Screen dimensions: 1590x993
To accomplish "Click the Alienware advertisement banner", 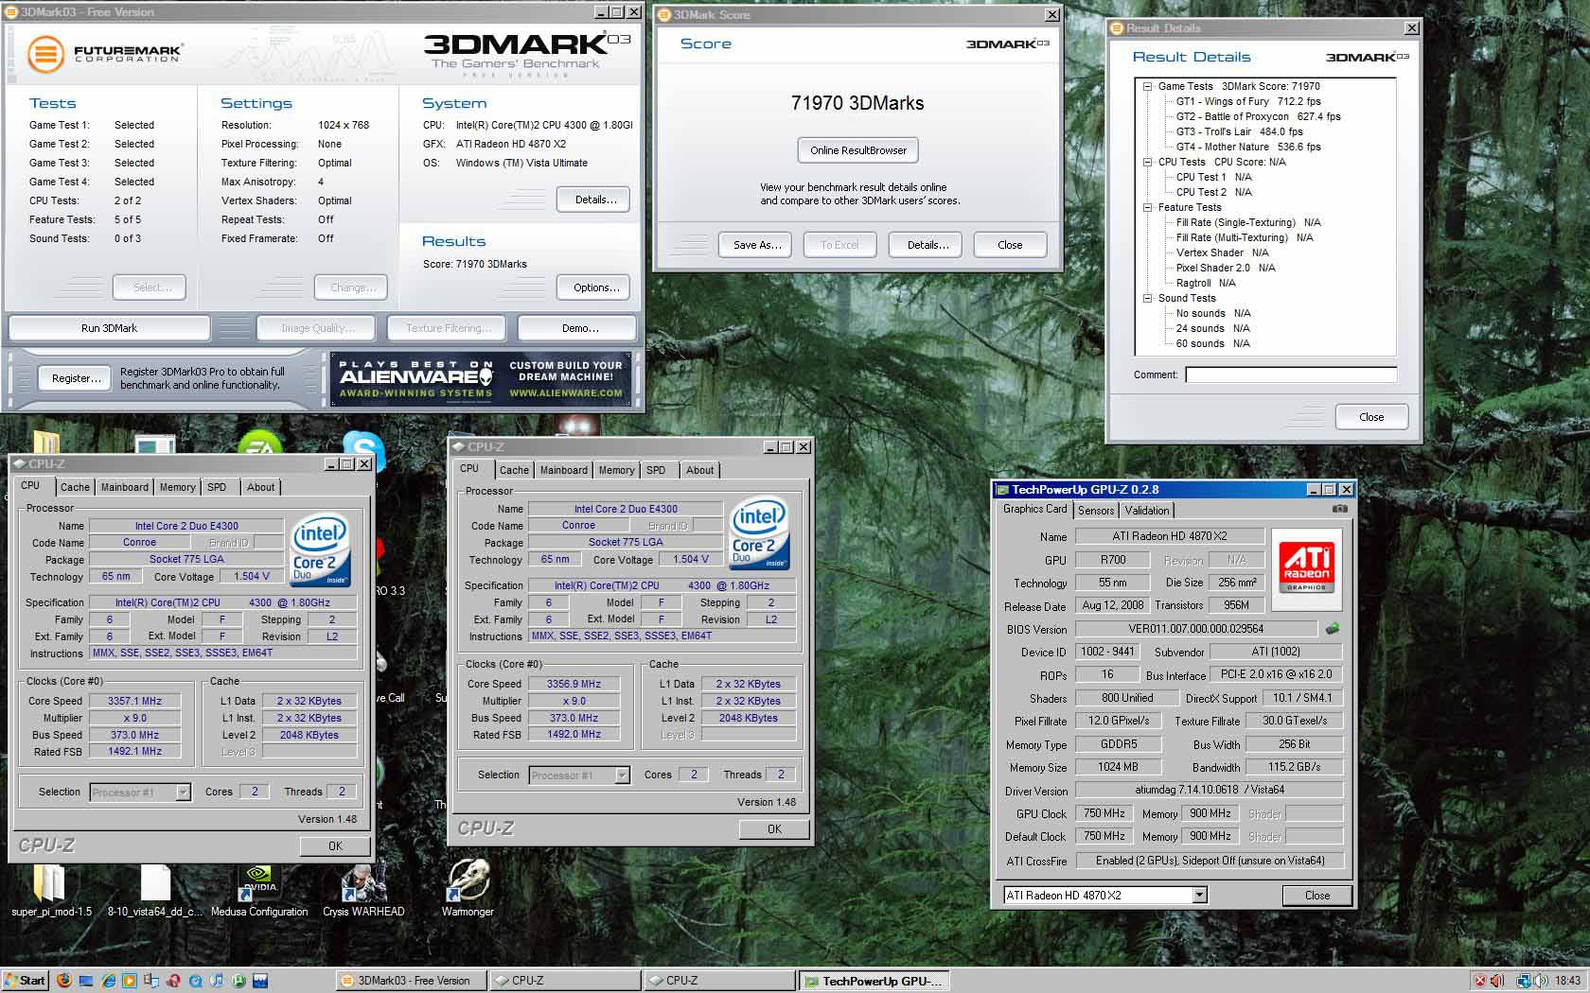I will pyautogui.click(x=481, y=378).
